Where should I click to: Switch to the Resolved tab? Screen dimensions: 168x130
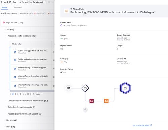point(17,7)
